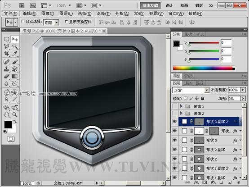249x187 pixels.
Task: Open the auto-select 图层 dropdown
Action: [51, 23]
